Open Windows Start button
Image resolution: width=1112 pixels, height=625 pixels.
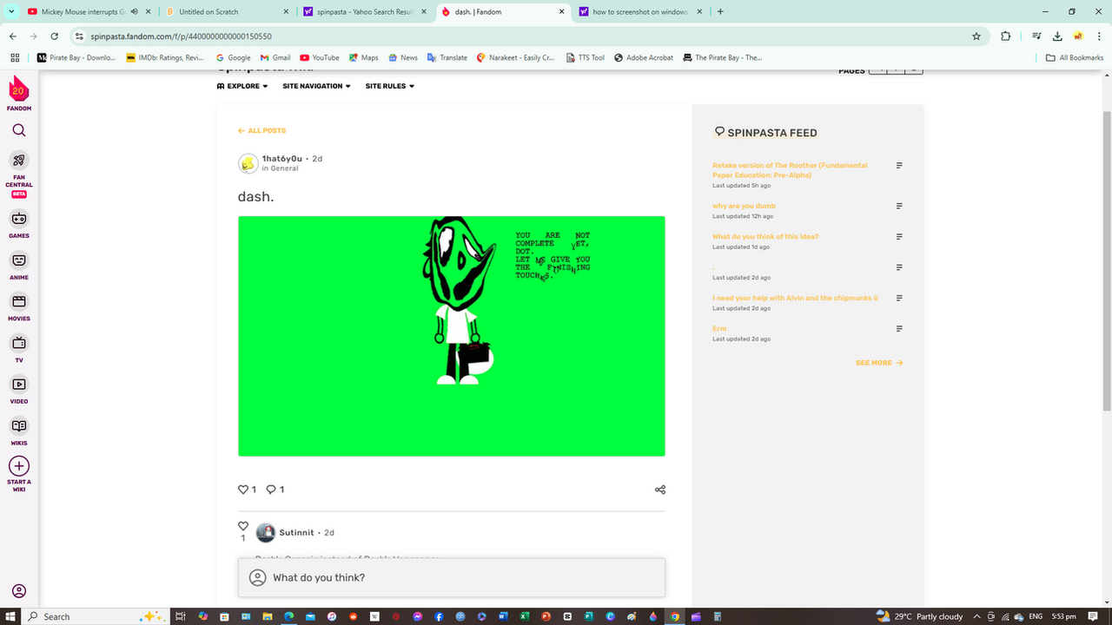(x=10, y=616)
